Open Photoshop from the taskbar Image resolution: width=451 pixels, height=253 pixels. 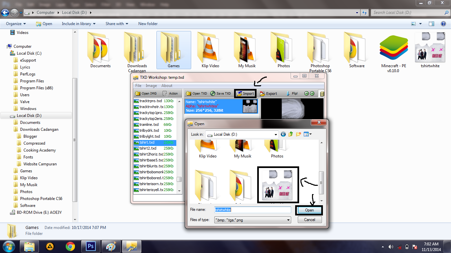point(90,246)
